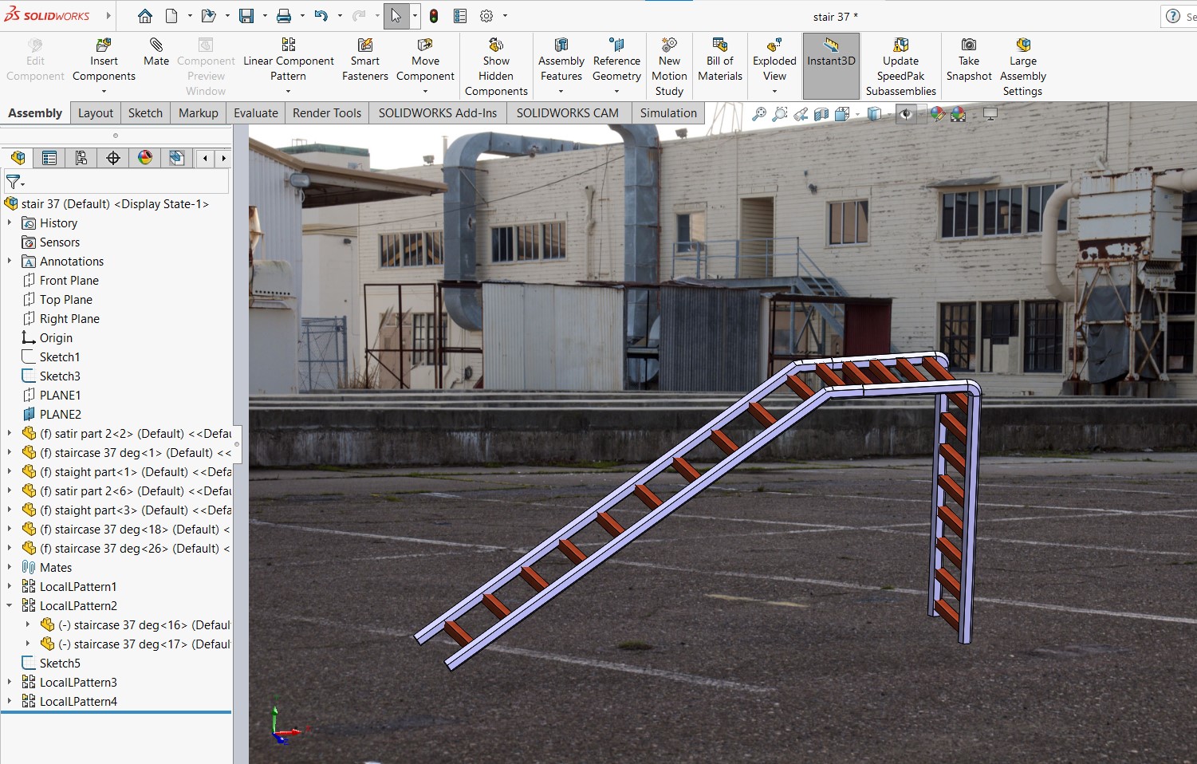Open Exploded View dropdown arrow
This screenshot has height=764, width=1197.
tap(774, 92)
